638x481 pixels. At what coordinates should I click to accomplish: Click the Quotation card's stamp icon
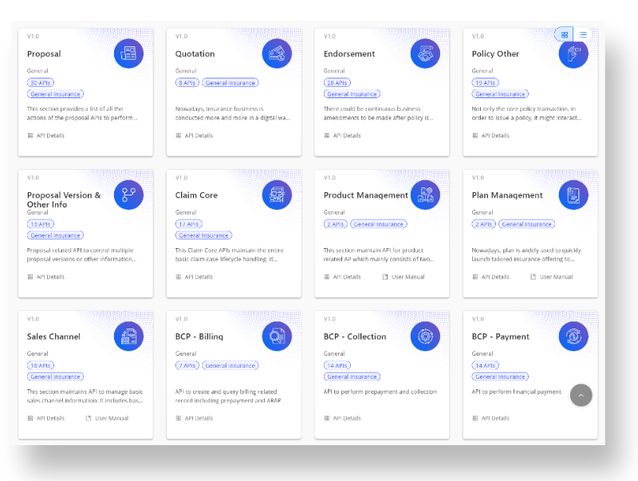coord(278,53)
